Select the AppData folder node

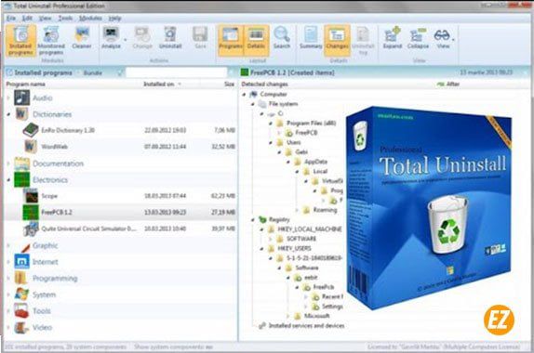click(x=315, y=162)
